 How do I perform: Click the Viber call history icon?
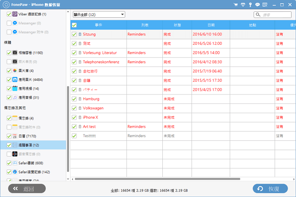(x=15, y=14)
